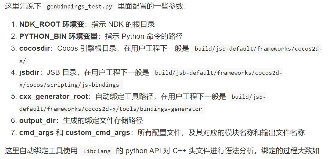
Task: Click the "Cocos 引擎根目录" text
Action: 87,48
